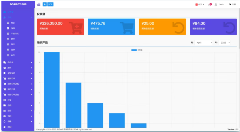This screenshot has height=132, width=240.
Task: Open the bell icon item in sidebar
Action: [5, 121]
